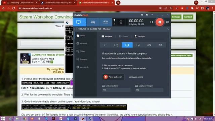This screenshot has width=215, height=121.
Task: Click the Hex Maniac addon thumbnail
Action: (x=26, y=58)
